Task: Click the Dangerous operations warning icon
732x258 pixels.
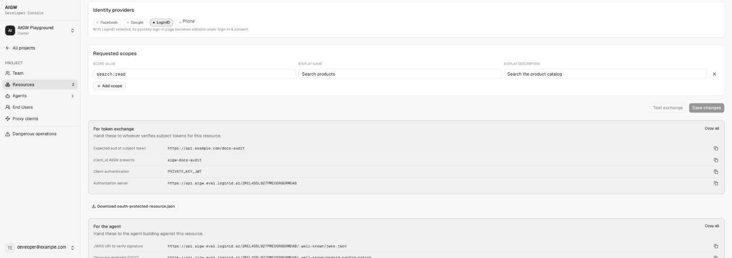Action: pos(7,134)
